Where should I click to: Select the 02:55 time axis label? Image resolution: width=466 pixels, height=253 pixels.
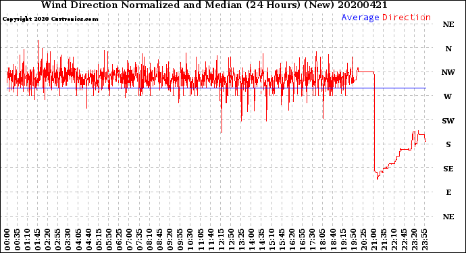[x=58, y=240]
